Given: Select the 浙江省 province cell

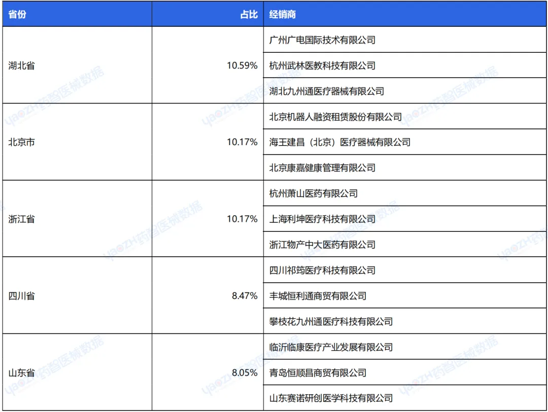Looking at the screenshot, I should pyautogui.click(x=77, y=219).
